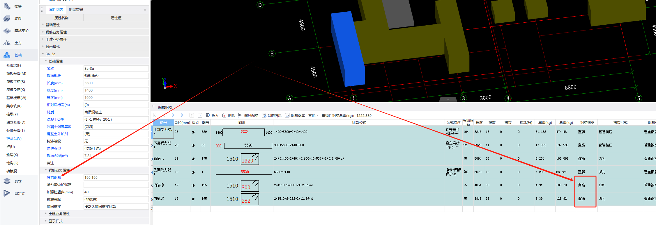Select 集水坑(K) component type

click(x=14, y=106)
